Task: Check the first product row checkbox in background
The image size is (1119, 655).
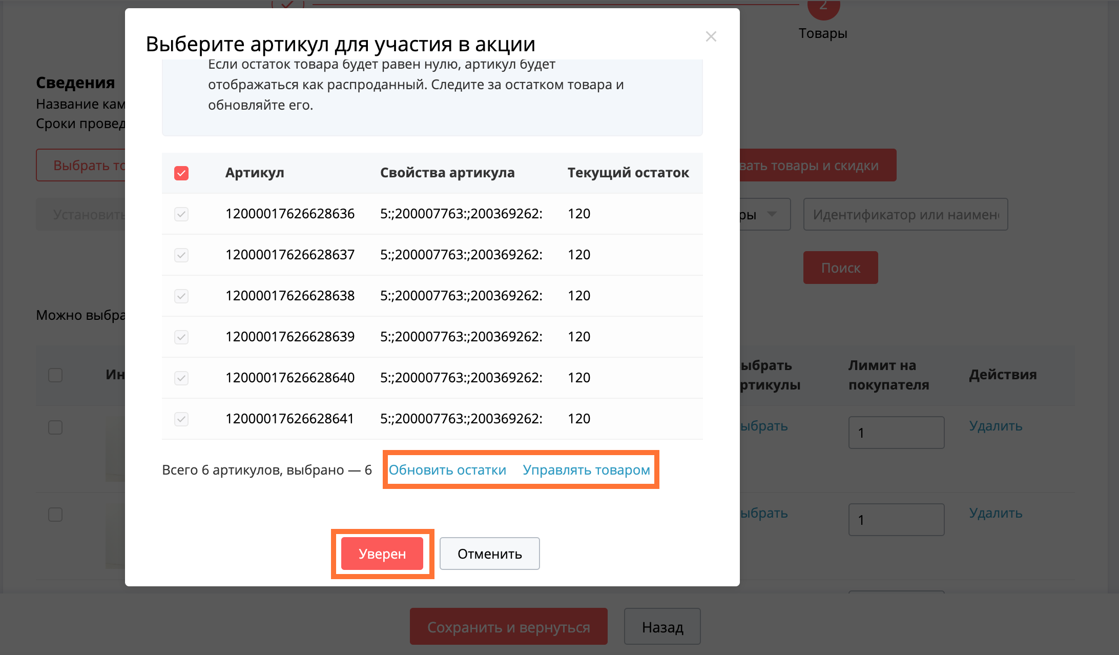Action: pos(55,427)
